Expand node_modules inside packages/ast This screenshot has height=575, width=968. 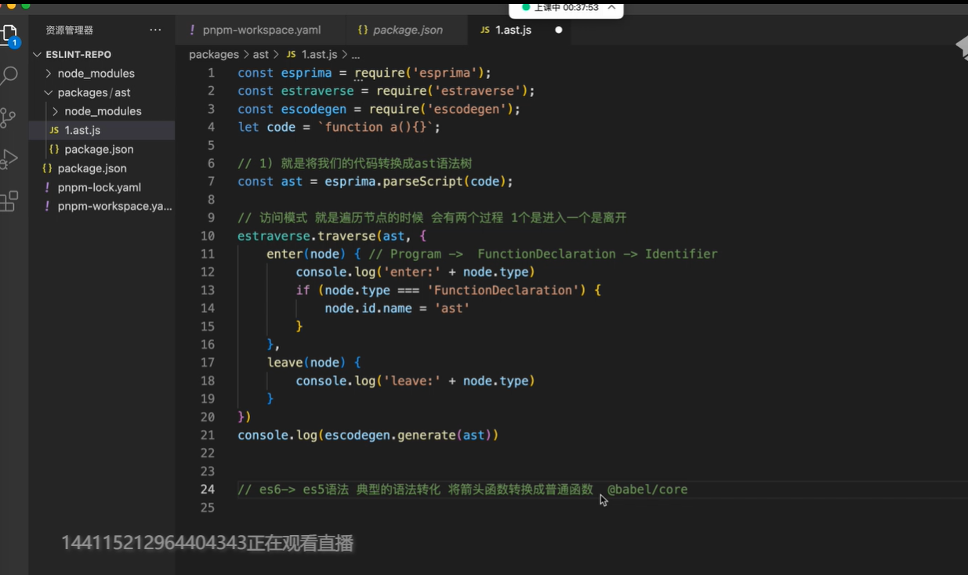[103, 111]
